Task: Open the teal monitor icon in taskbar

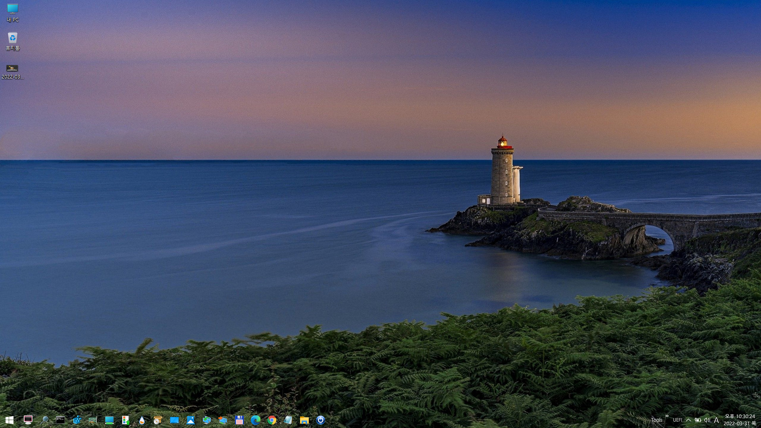Action: click(x=109, y=420)
